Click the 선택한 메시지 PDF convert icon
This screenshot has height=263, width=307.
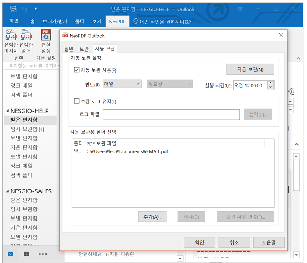[x=11, y=37]
